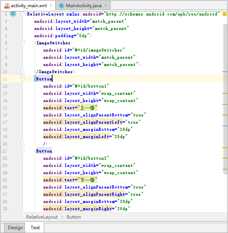The image size is (228, 233).
Task: Collapse the ImageSwitcher tag on line 6
Action: click(x=22, y=43)
